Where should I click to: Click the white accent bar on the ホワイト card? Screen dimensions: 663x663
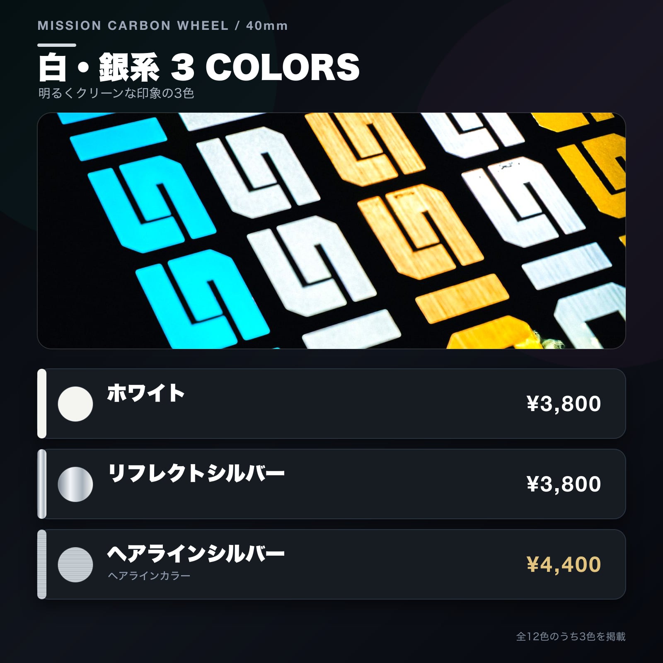pyautogui.click(x=42, y=404)
